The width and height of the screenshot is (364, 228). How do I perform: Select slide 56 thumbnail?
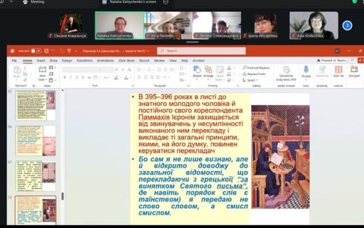[35, 141]
